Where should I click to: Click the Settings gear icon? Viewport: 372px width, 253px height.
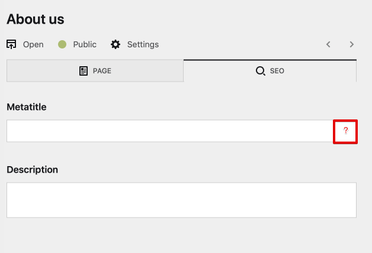point(116,44)
